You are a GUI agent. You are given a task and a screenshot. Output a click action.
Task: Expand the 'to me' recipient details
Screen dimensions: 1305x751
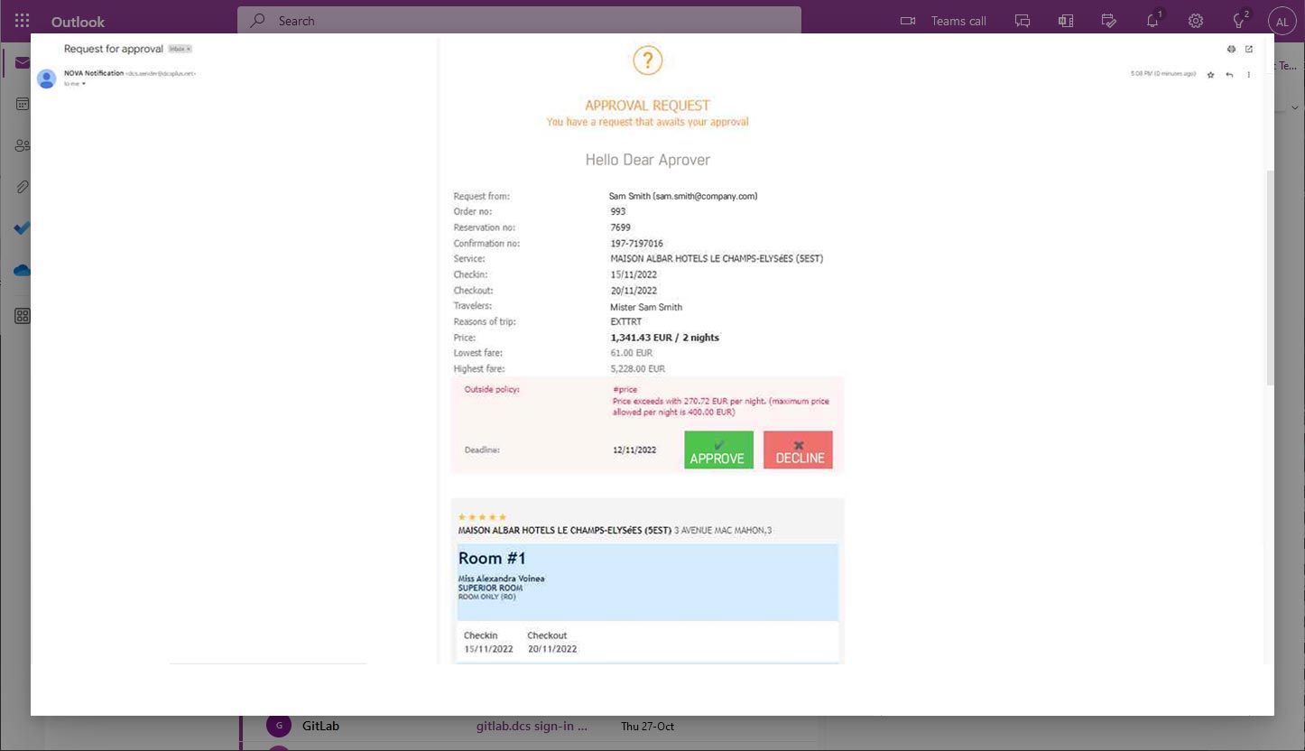[x=84, y=84]
